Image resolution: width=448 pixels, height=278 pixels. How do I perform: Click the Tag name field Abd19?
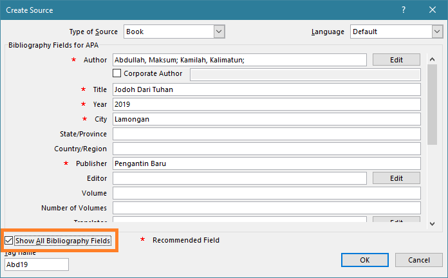point(37,264)
